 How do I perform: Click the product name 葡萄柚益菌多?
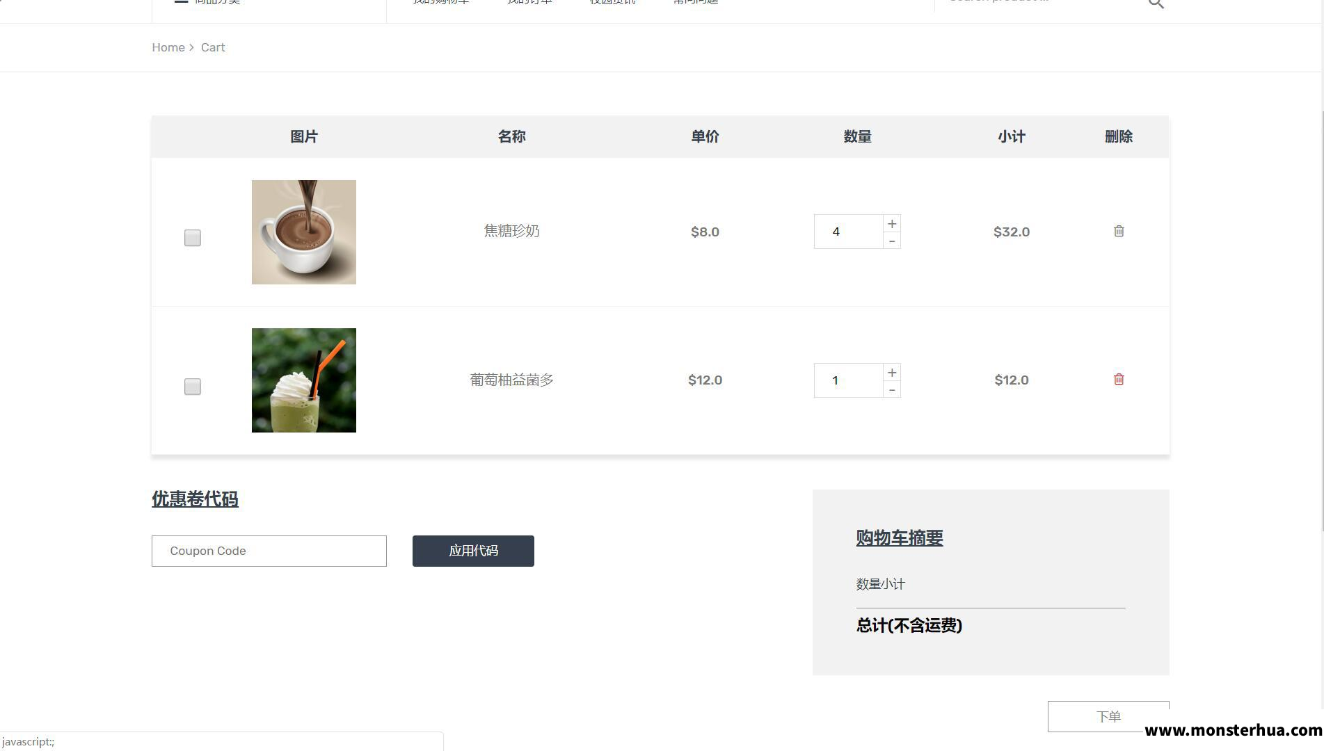pos(511,380)
